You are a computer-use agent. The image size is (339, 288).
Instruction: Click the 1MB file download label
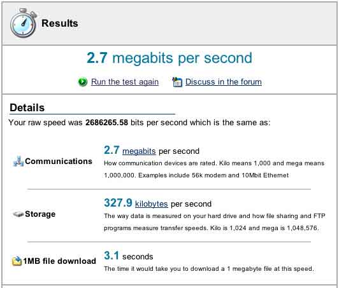click(x=60, y=261)
